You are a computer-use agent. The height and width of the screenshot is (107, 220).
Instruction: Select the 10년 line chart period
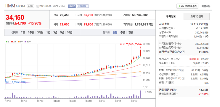click(x=70, y=32)
